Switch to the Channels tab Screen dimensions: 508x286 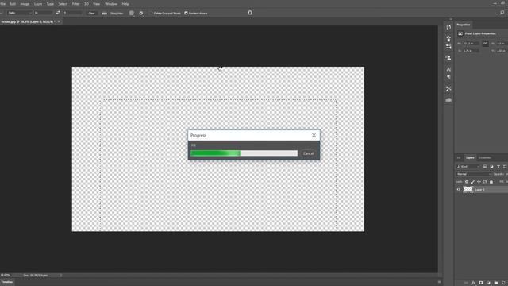click(485, 158)
